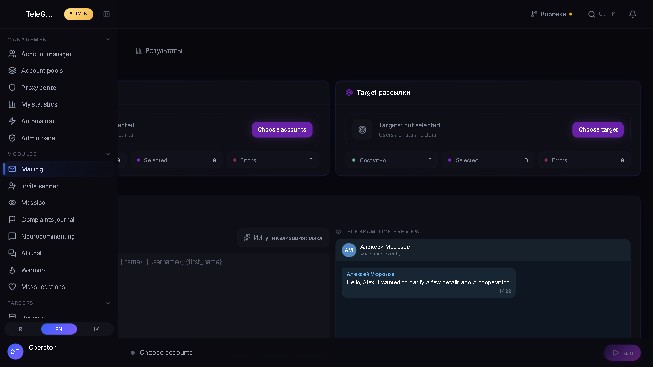Open Account manager in sidebar
Viewport: 653px width, 367px height.
59,54
